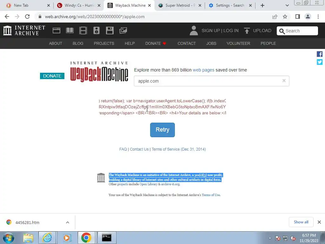This screenshot has height=244, width=325.
Task: Open the DONATE menu item with heart
Action: point(156,43)
